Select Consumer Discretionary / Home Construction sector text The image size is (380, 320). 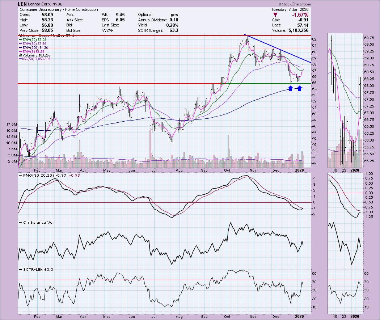click(59, 9)
